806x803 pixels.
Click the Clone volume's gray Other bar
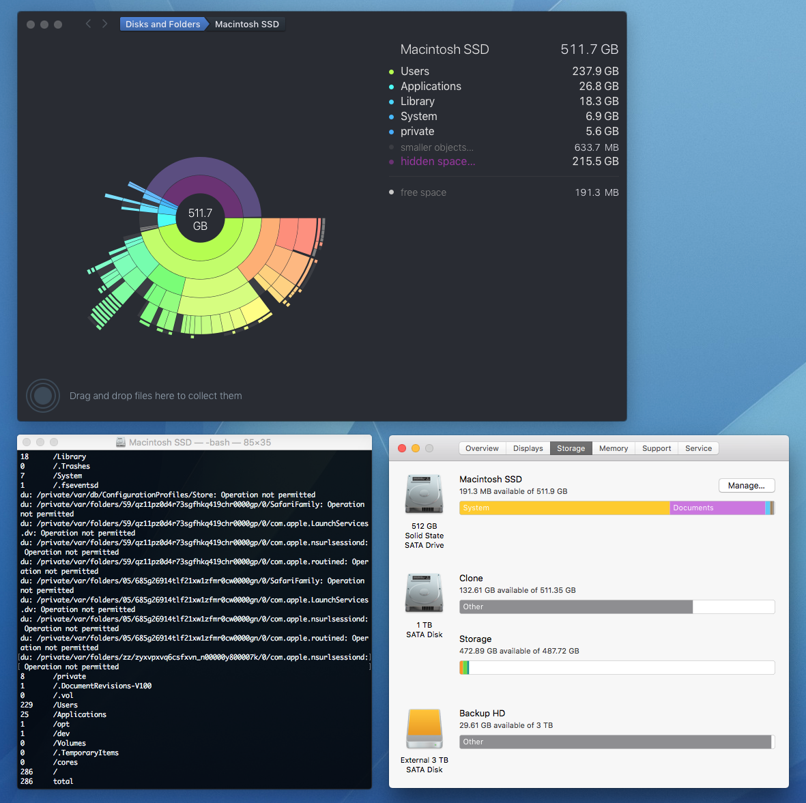coord(576,607)
